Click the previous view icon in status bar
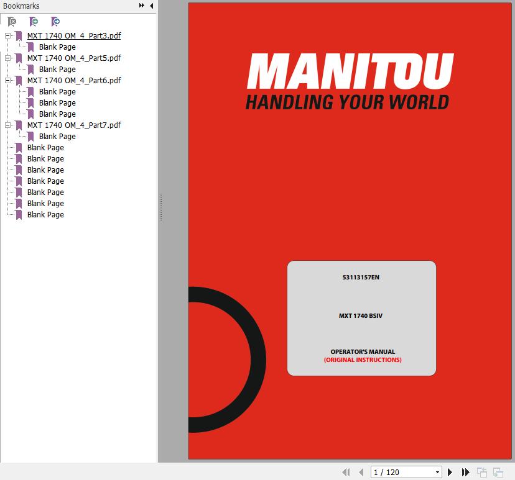The image size is (515, 480). coord(482,472)
